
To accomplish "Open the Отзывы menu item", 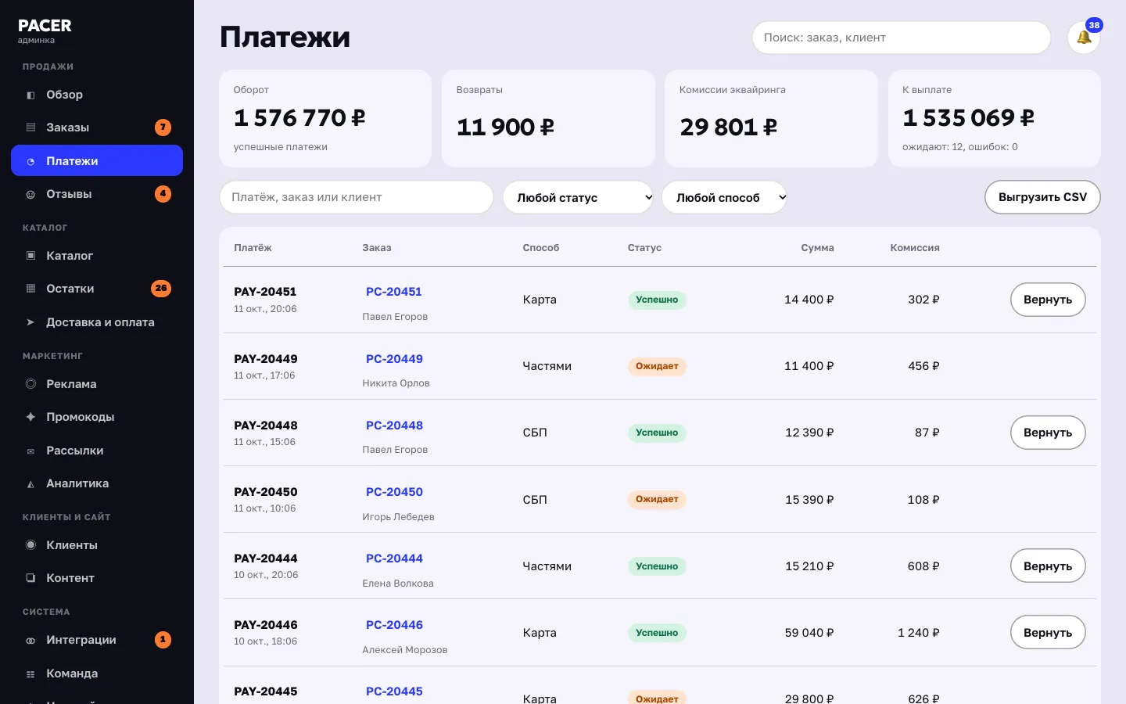I will tap(97, 194).
